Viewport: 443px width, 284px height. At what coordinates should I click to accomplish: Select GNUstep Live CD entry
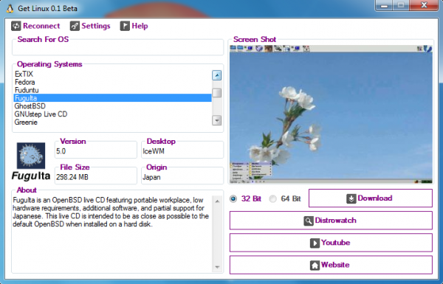coord(113,114)
